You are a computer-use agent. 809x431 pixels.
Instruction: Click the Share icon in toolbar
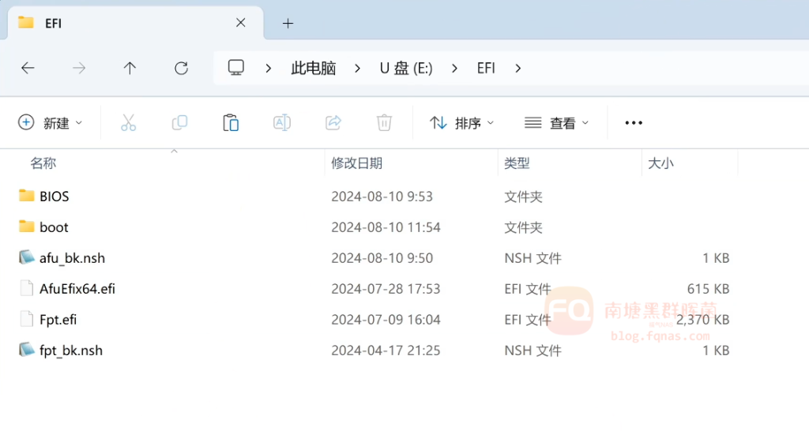tap(333, 122)
